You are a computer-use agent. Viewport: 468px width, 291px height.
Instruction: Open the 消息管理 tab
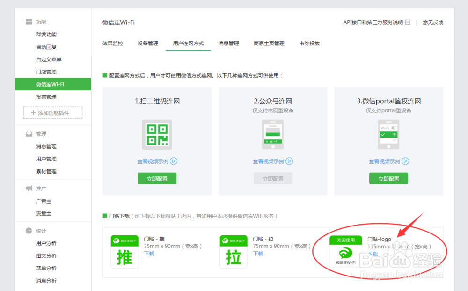click(229, 44)
